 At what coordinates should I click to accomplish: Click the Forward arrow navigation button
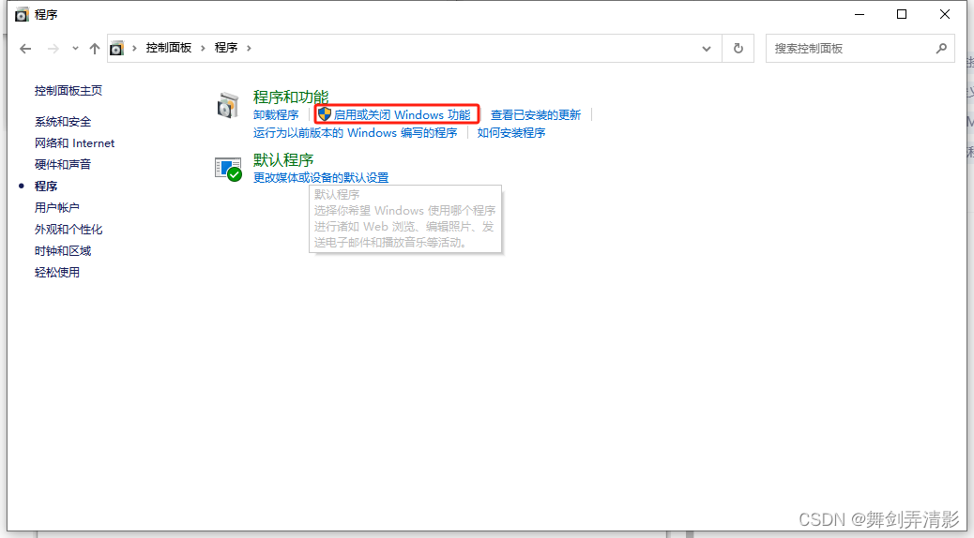[53, 49]
